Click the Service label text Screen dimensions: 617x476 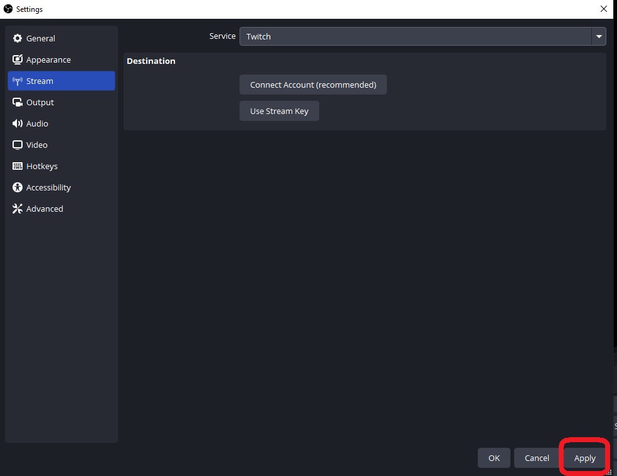223,36
